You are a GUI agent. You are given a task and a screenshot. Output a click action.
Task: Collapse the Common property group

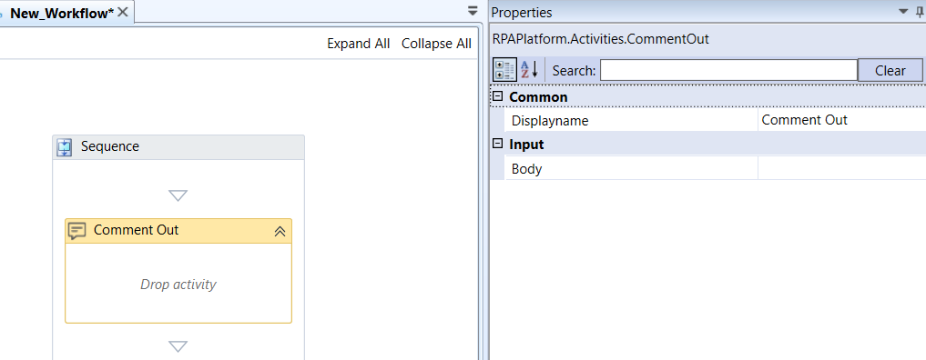(498, 96)
